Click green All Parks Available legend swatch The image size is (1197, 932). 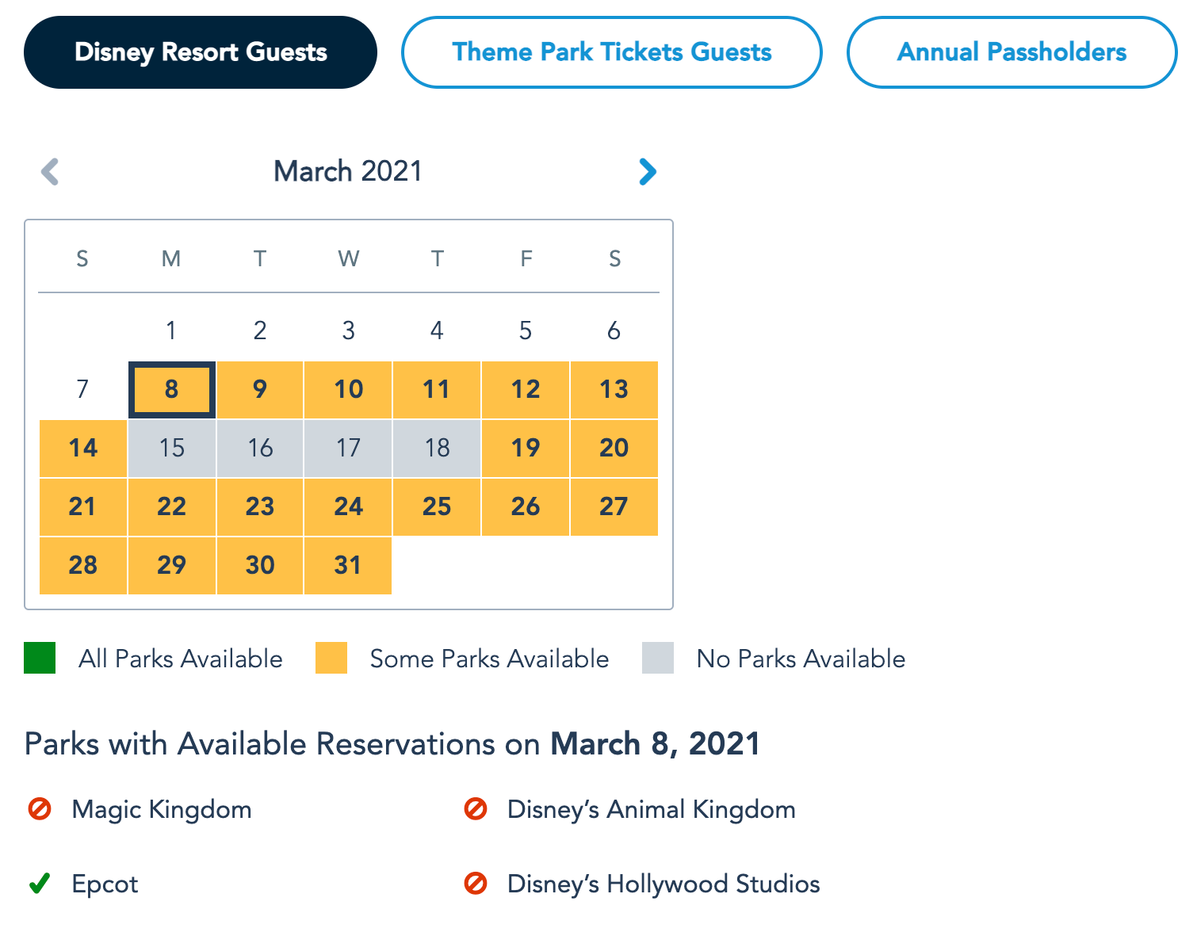point(40,658)
